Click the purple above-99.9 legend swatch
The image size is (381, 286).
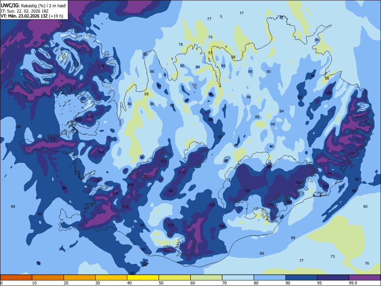pyautogui.click(x=365, y=278)
